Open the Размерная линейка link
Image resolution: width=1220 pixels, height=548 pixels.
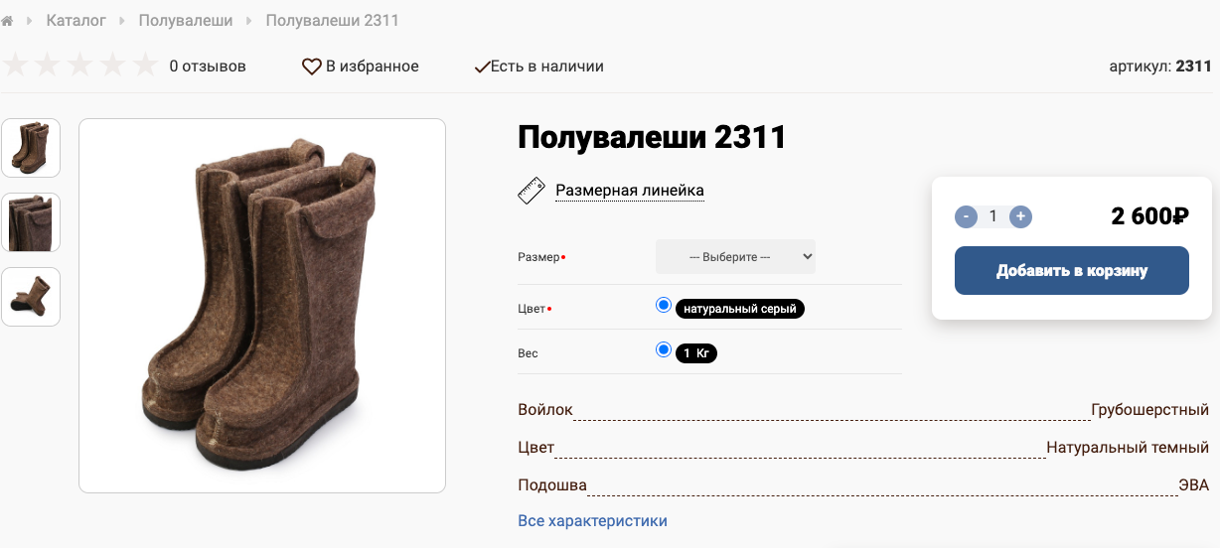(x=630, y=191)
